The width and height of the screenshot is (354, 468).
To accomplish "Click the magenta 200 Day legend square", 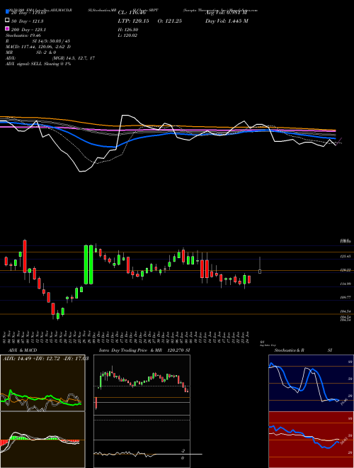I will [7, 29].
